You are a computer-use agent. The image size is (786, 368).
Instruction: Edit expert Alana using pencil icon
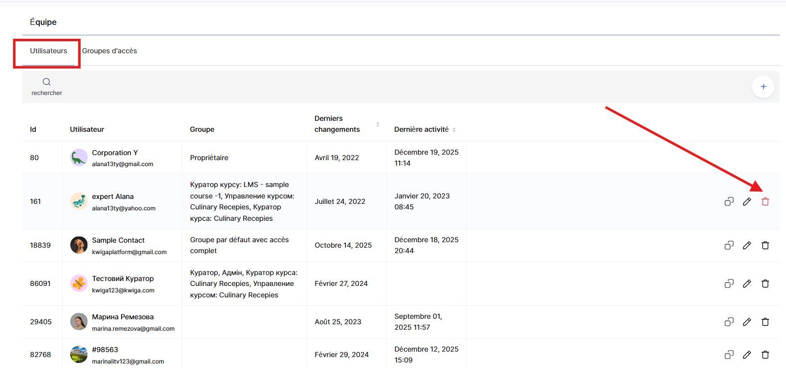747,201
